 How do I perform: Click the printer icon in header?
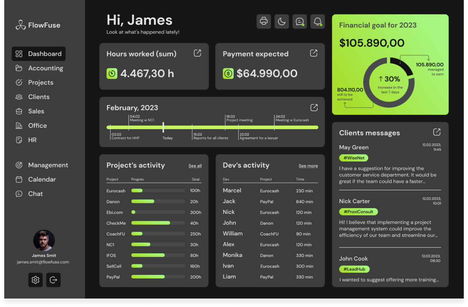(264, 22)
